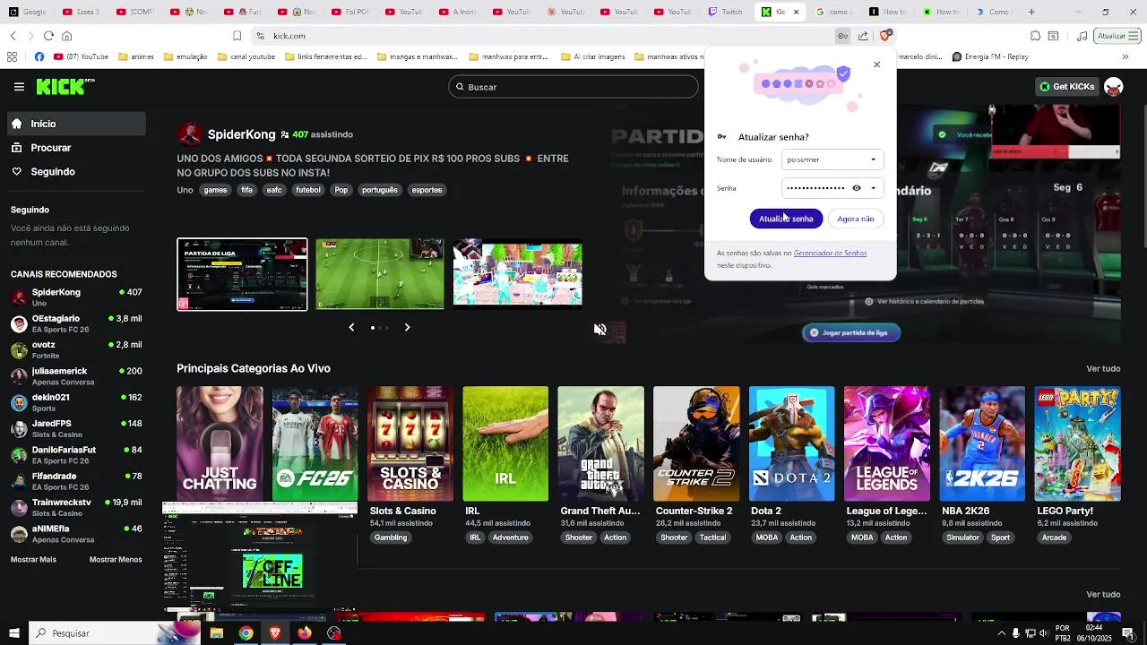Viewport: 1147px width, 645px height.
Task: Select the esportes tag
Action: [x=427, y=190]
